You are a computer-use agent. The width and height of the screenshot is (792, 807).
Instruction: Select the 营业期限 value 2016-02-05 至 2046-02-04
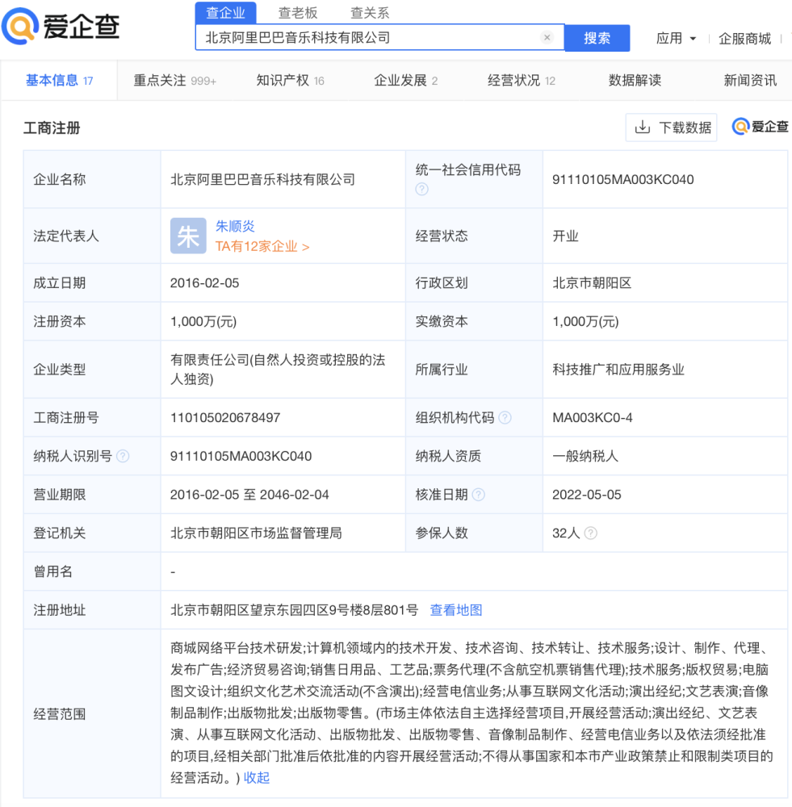point(249,495)
